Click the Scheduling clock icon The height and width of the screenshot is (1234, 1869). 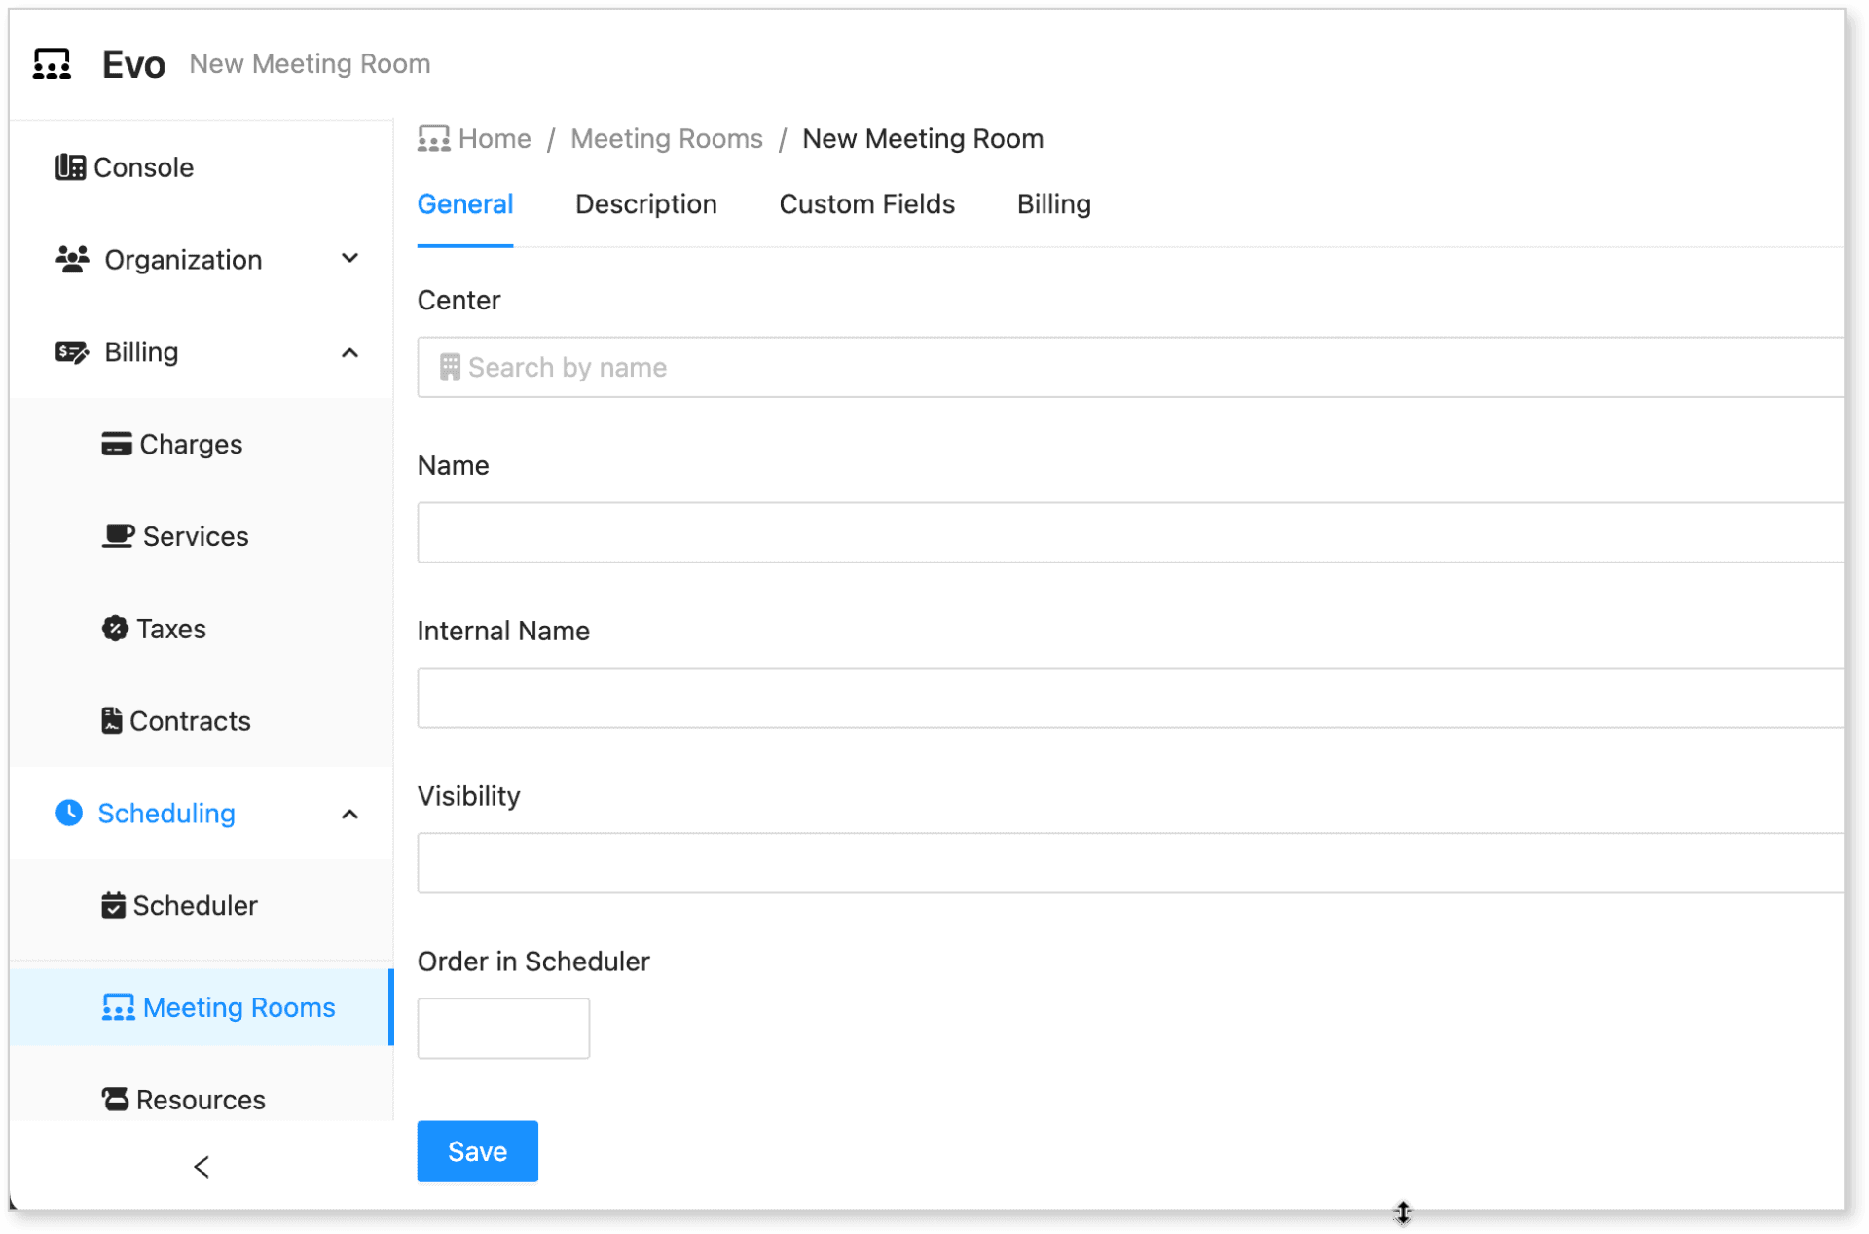pyautogui.click(x=69, y=813)
